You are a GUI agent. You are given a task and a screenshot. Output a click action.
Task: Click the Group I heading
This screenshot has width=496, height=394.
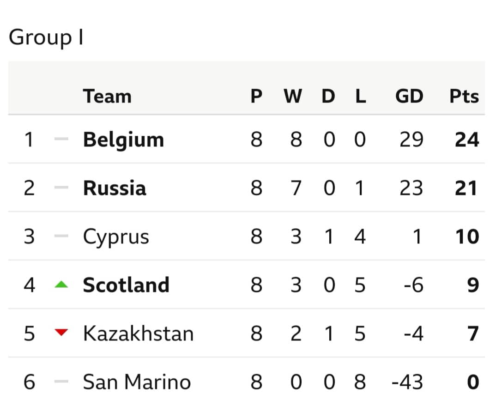[x=46, y=38]
